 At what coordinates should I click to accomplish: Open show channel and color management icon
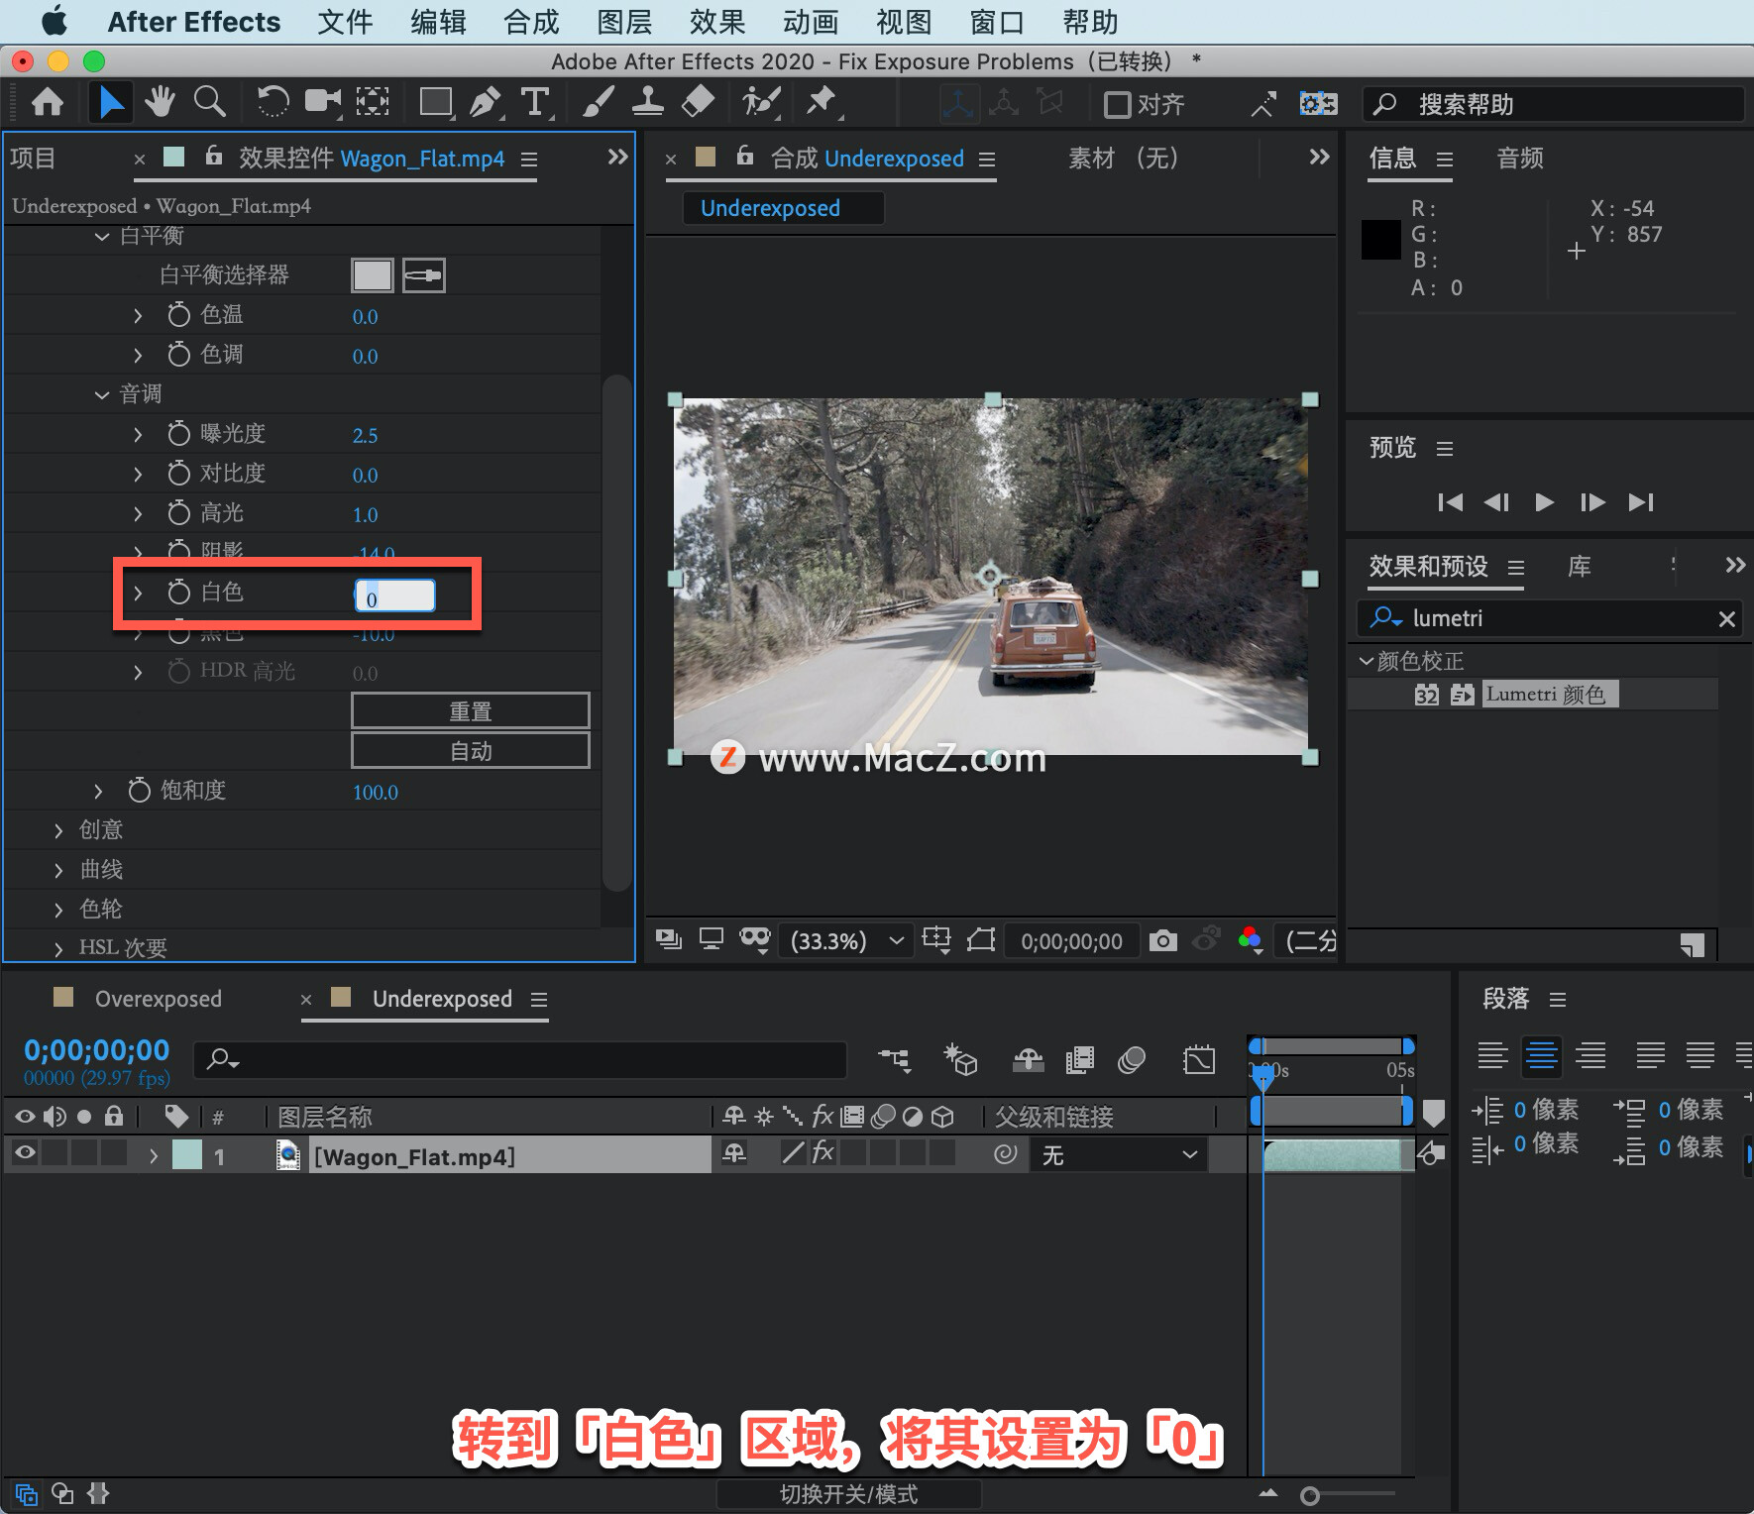pos(1251,939)
